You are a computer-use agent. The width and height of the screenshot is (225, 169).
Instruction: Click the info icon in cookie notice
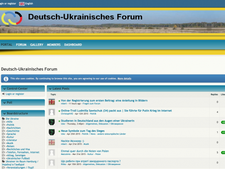click(x=6, y=79)
